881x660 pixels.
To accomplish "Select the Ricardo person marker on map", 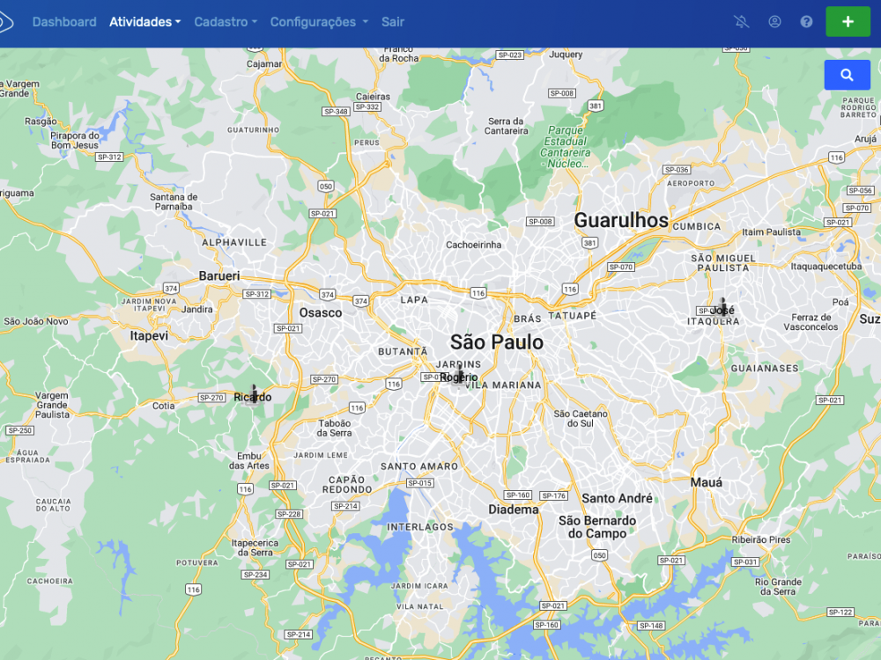I will click(x=254, y=396).
